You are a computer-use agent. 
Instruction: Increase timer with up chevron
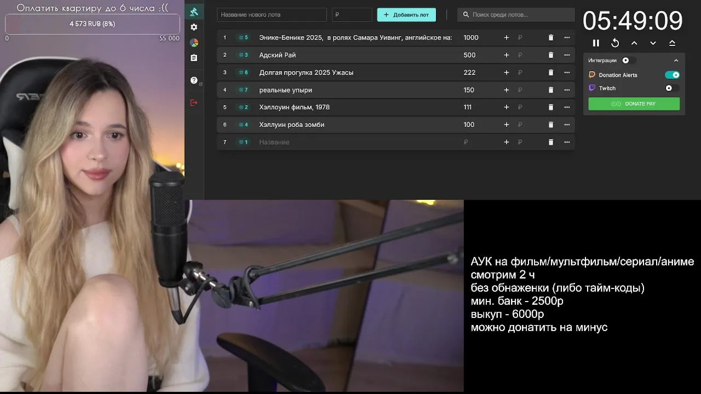(x=634, y=43)
